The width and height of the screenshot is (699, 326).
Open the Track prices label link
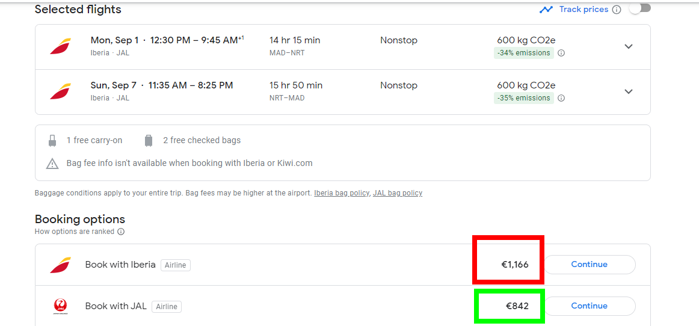coord(584,10)
